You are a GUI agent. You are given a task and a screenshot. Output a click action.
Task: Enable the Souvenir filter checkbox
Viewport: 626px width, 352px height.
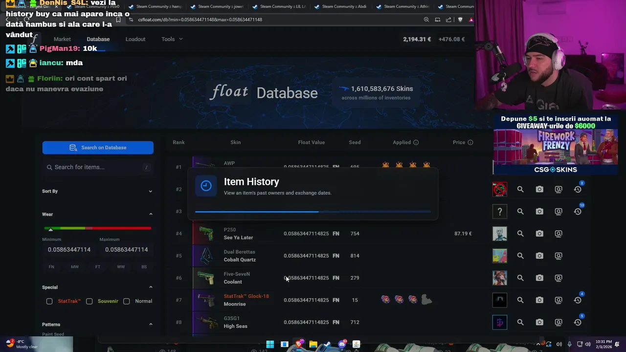(x=89, y=301)
